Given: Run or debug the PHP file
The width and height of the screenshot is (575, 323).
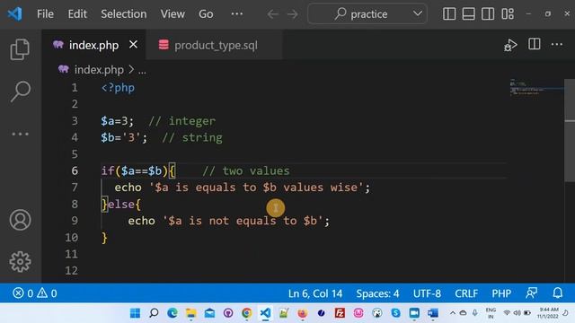Looking at the screenshot, I should pyautogui.click(x=510, y=45).
